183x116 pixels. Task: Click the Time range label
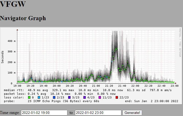click(x=10, y=113)
